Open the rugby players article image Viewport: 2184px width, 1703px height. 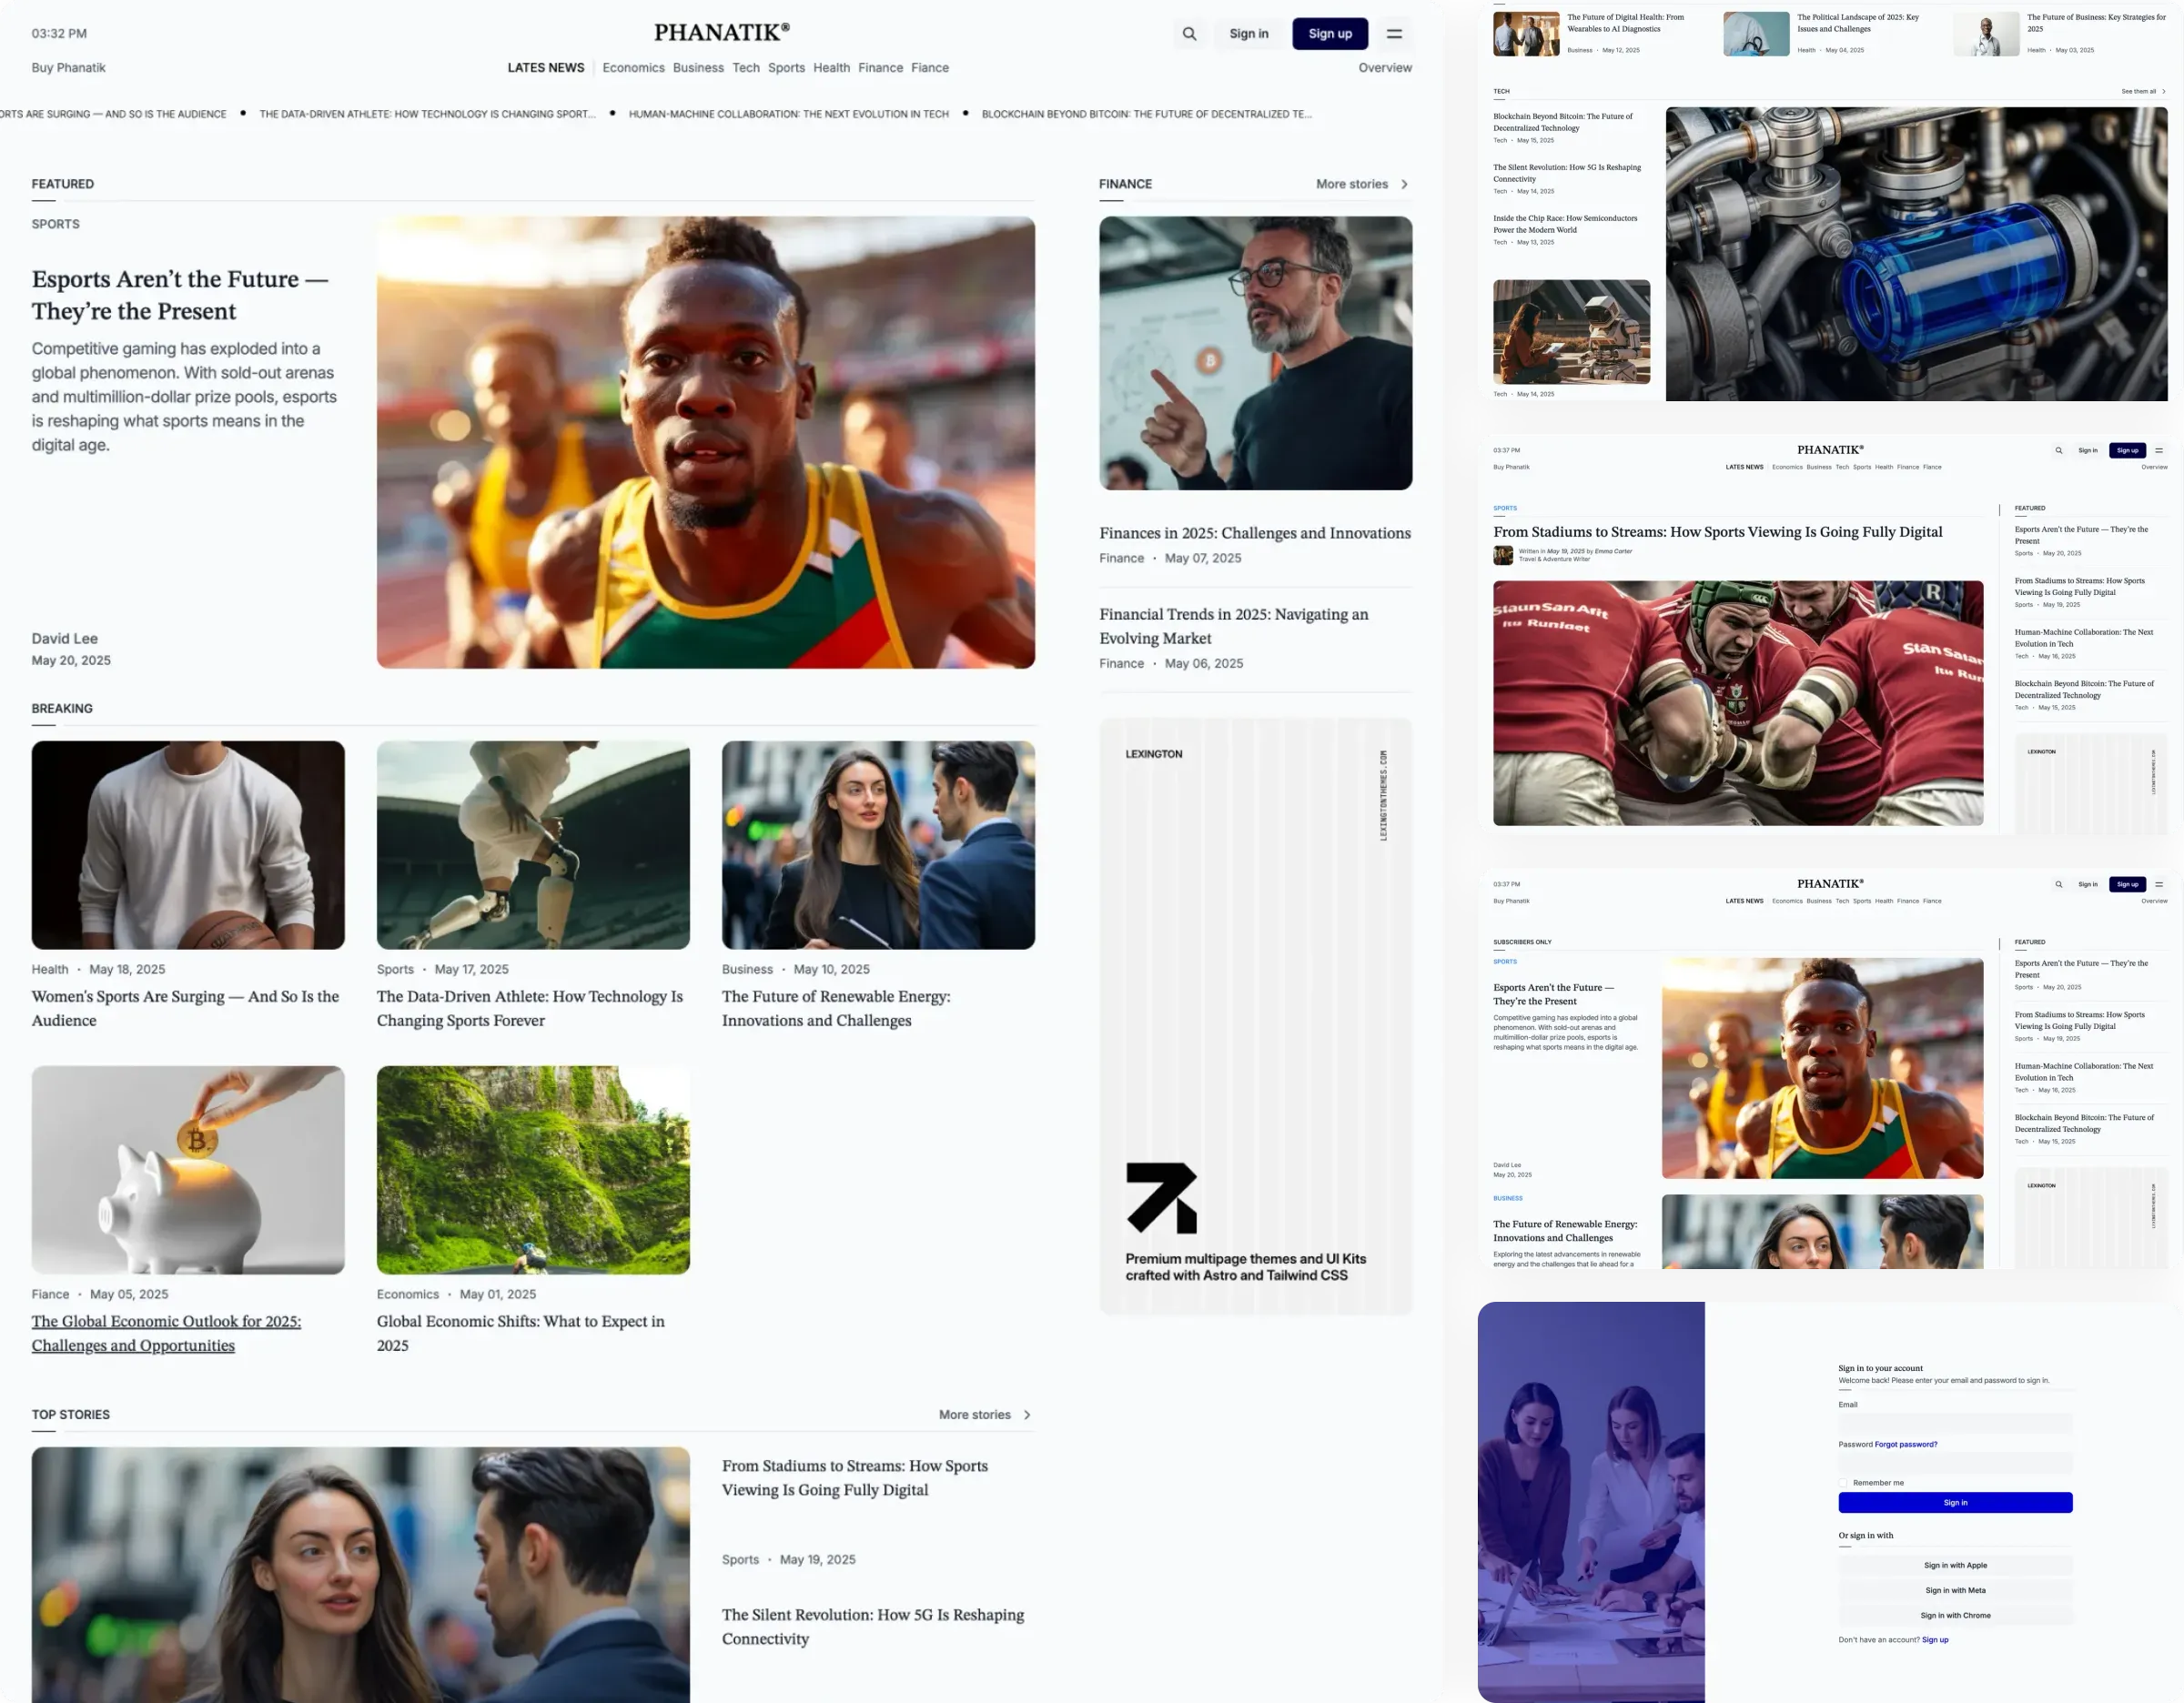pyautogui.click(x=1738, y=702)
